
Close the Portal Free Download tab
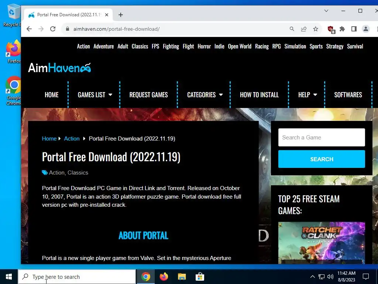click(107, 15)
